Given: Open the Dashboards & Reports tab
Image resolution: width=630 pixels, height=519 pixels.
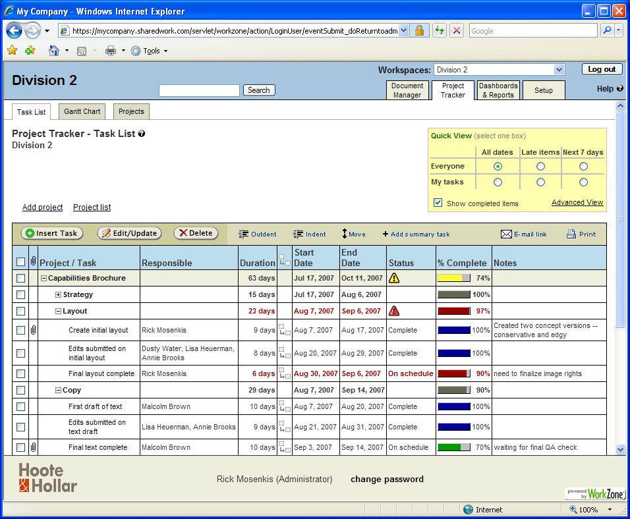Looking at the screenshot, I should pos(498,90).
